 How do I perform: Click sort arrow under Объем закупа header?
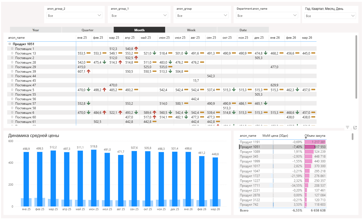click(306, 138)
